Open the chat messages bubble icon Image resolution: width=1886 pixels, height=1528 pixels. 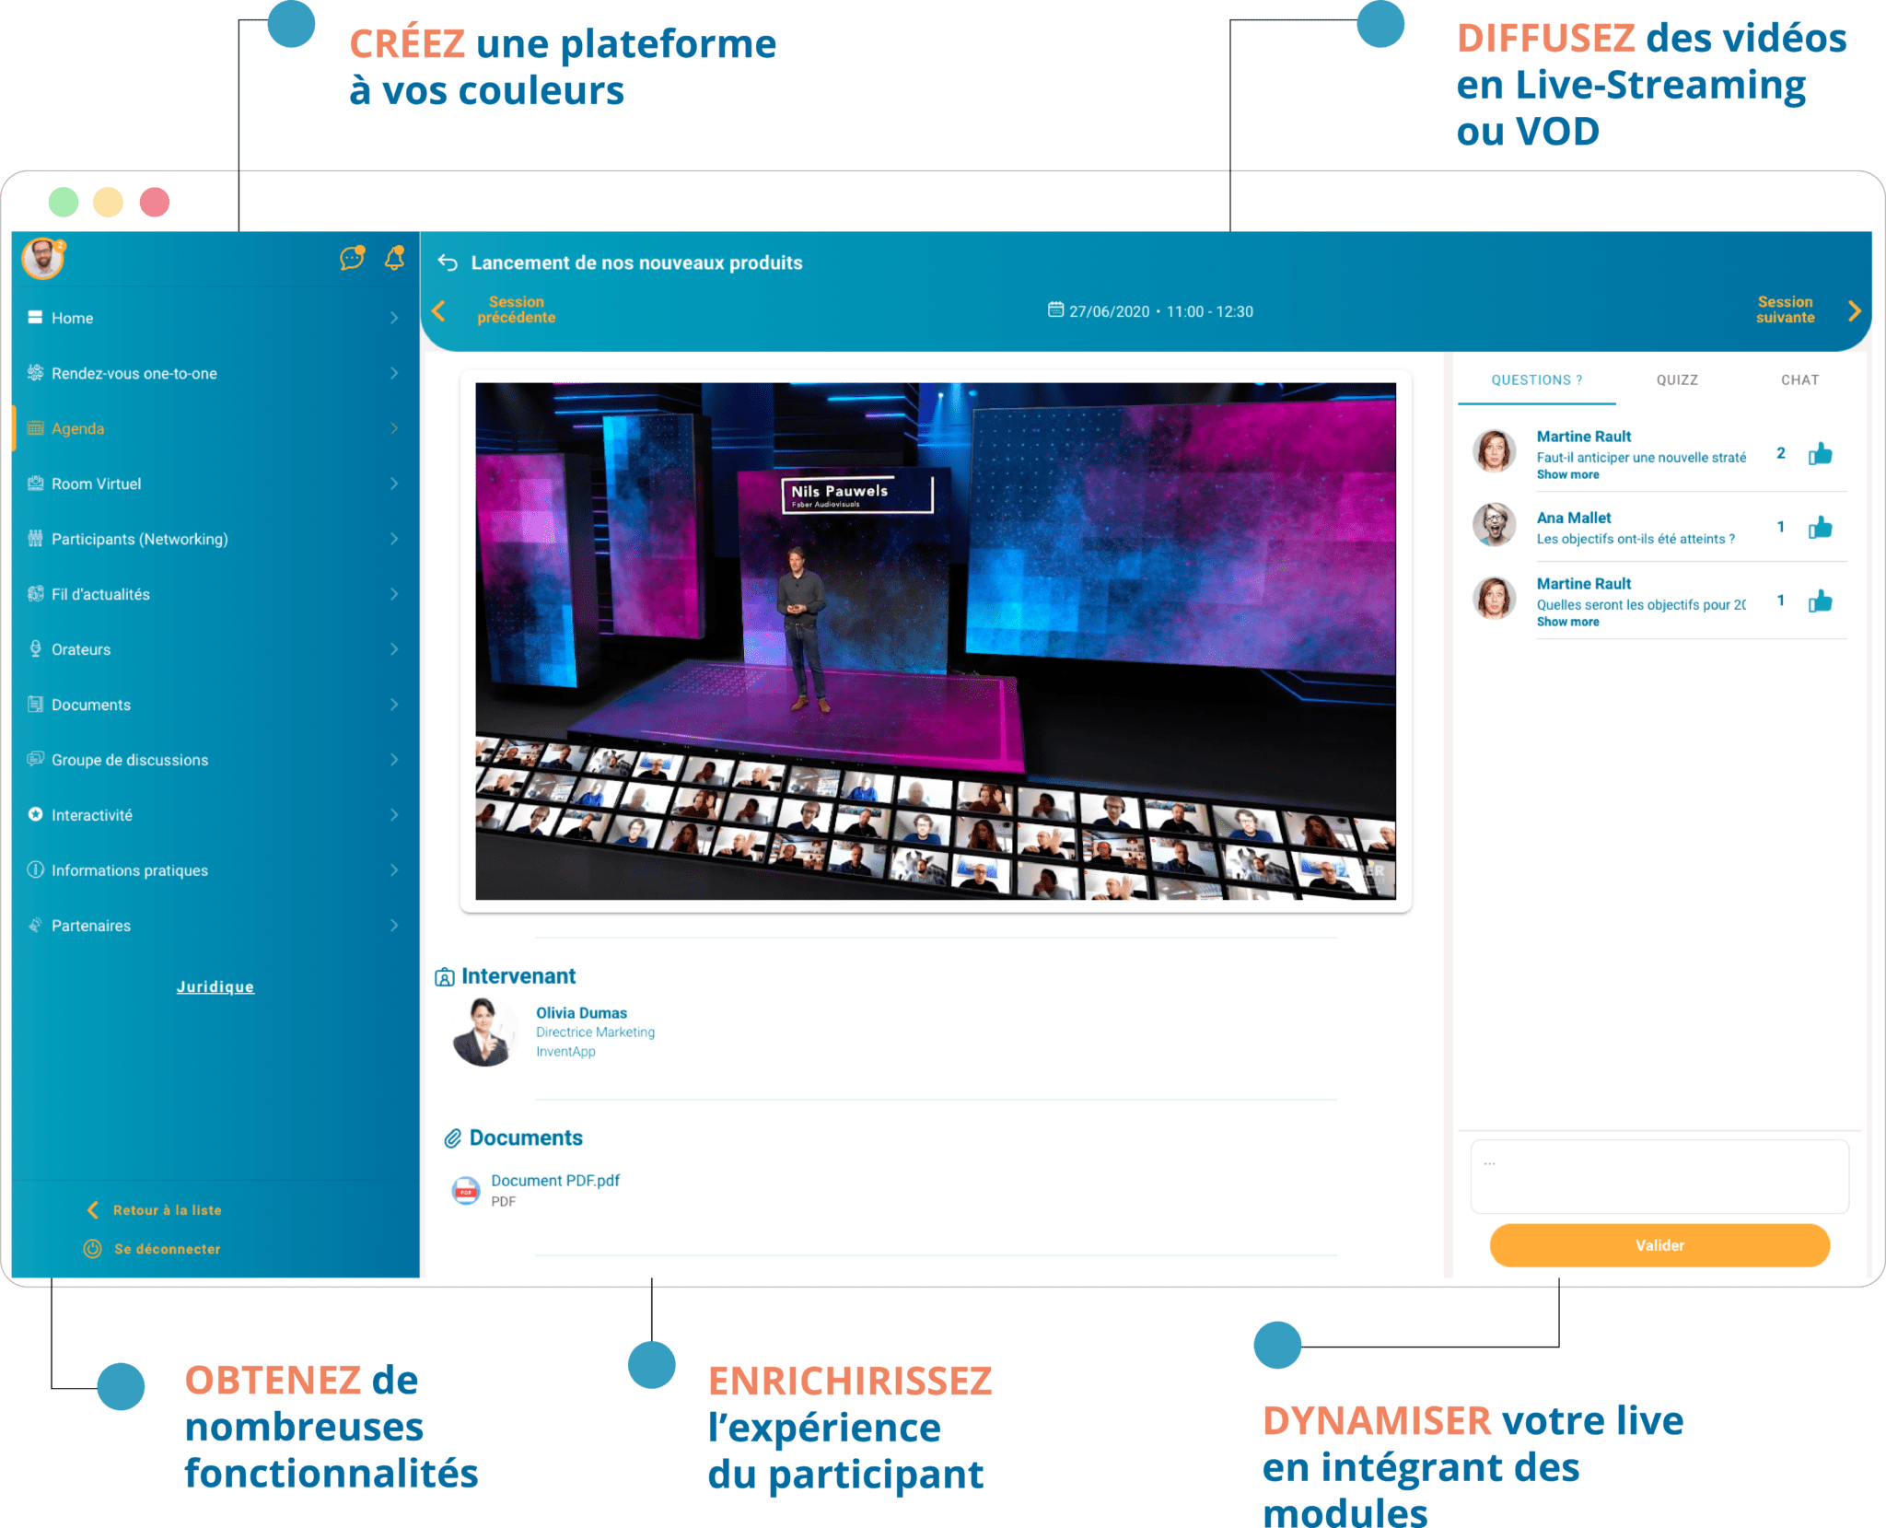(x=352, y=258)
